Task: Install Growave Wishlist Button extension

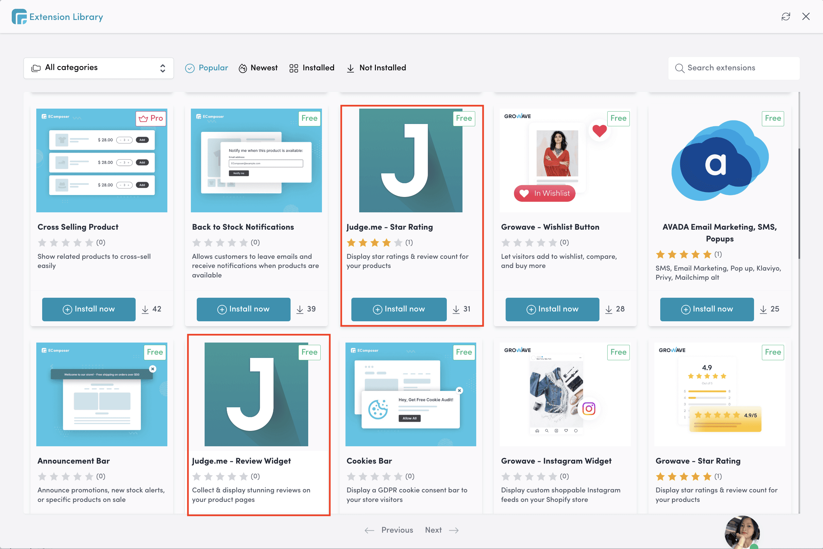Action: (552, 309)
